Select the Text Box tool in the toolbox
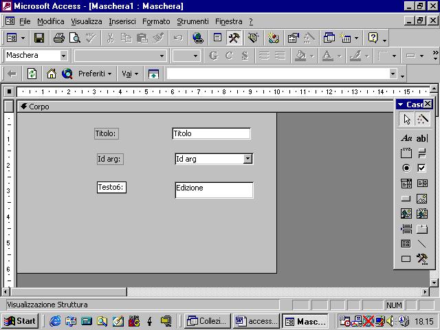 [422, 138]
